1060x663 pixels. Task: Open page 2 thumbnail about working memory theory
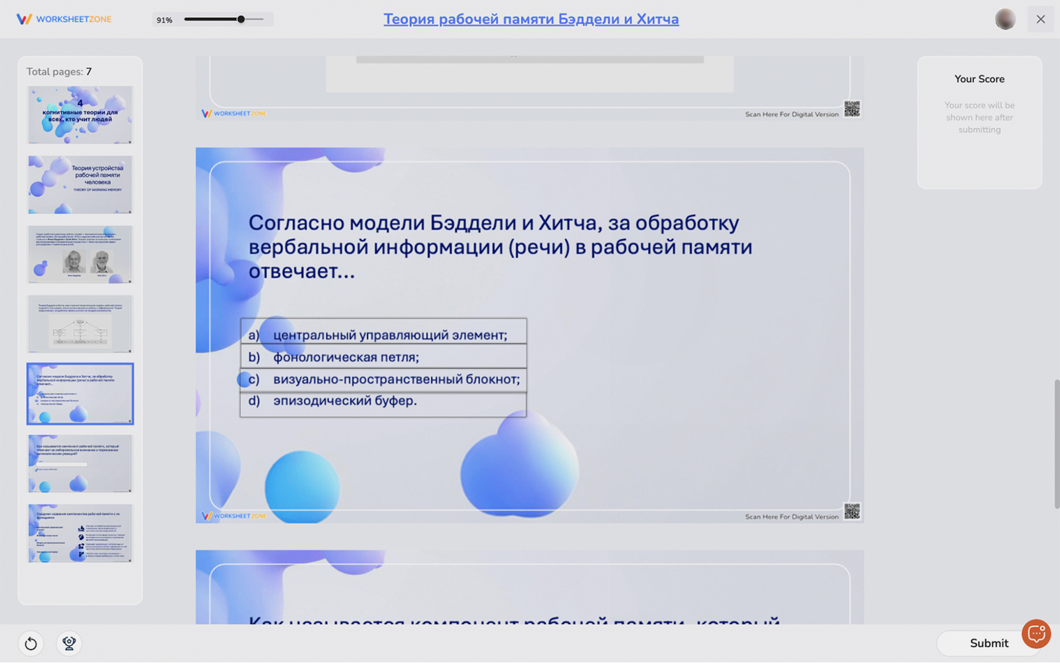(x=80, y=185)
